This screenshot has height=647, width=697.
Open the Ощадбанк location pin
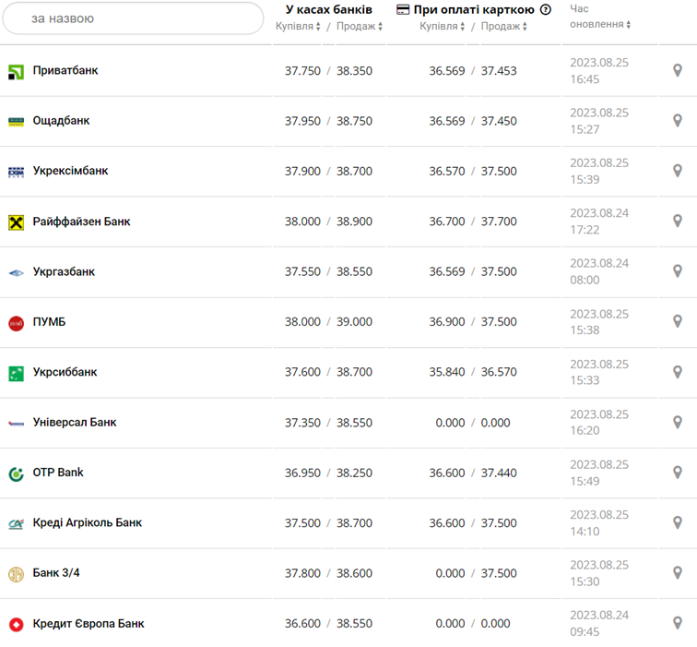[x=677, y=121]
